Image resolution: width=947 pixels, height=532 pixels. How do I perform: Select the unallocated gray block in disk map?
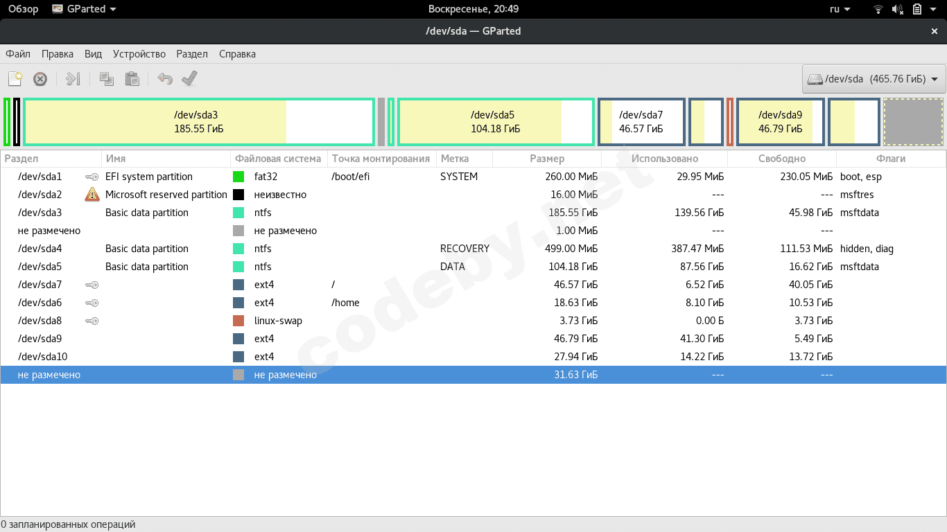913,122
